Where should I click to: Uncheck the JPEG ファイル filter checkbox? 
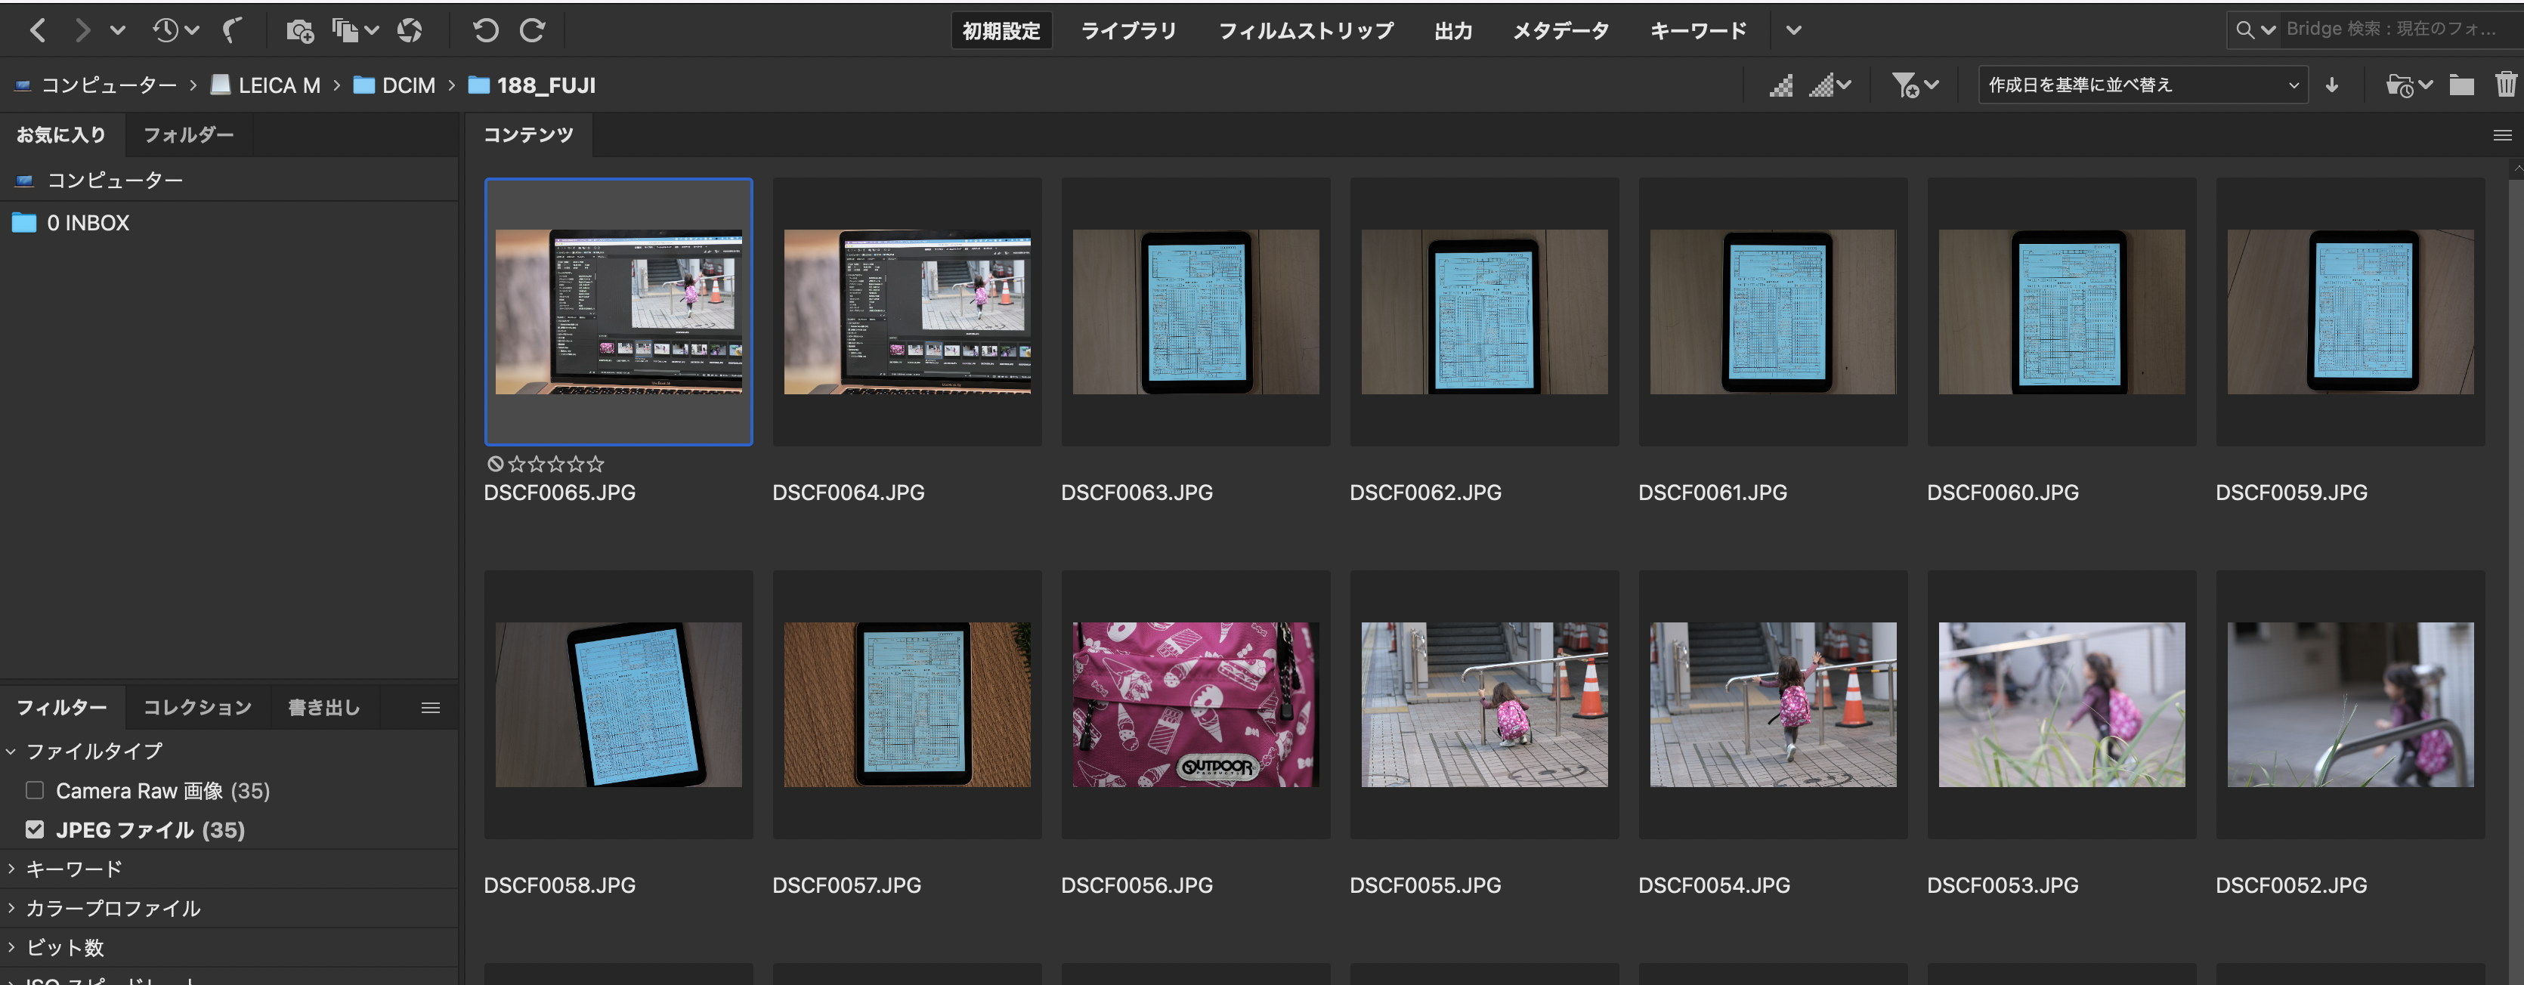(x=36, y=829)
